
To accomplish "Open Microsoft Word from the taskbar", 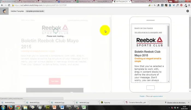I will pyautogui.click(x=62, y=108).
